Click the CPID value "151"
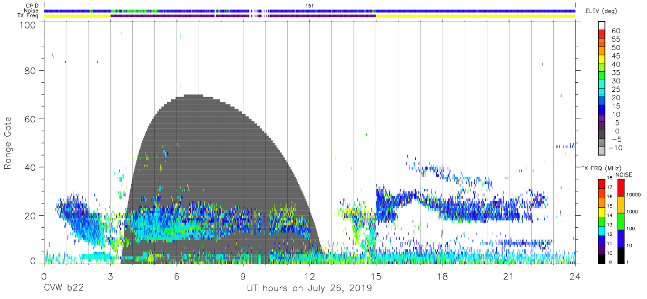The height and width of the screenshot is (299, 647). [310, 6]
